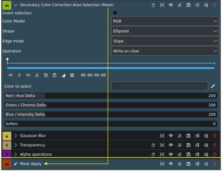This screenshot has height=171, width=222.
Task: Toggle visibility of Gaussian Blur effect
Action: (171, 136)
